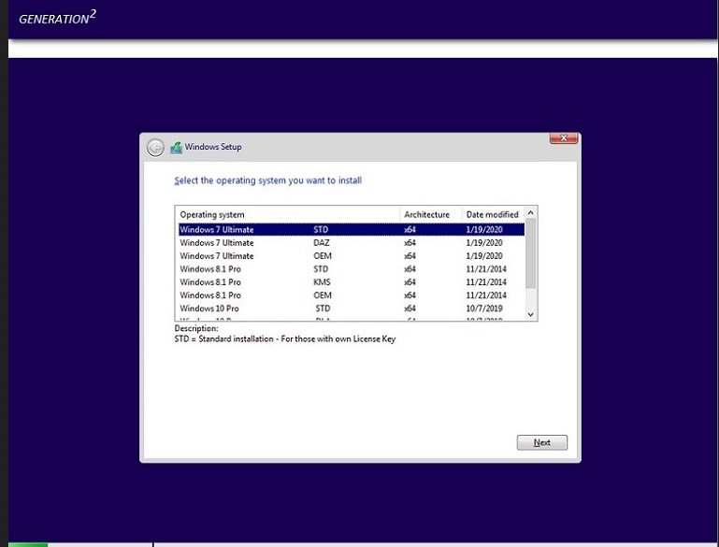Select the Windows 10 Pro STD row

click(352, 309)
